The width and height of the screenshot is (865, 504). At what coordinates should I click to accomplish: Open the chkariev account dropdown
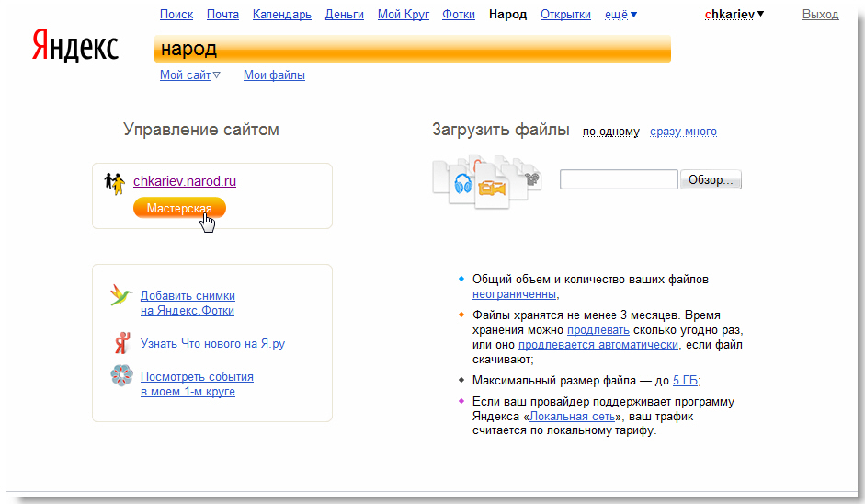(x=734, y=15)
